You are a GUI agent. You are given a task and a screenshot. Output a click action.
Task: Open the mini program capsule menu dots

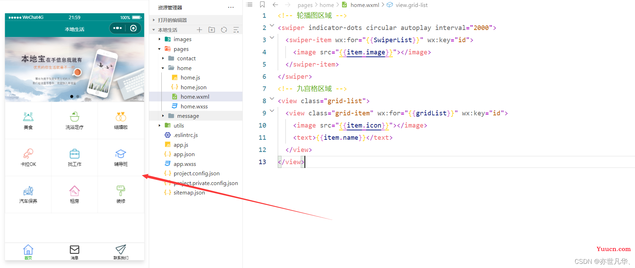(118, 28)
